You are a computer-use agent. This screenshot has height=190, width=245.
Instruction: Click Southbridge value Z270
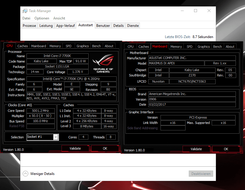pos(192,75)
